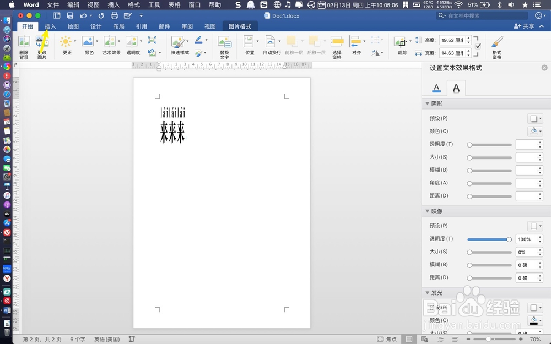Switch to the 引用 References tab
Image resolution: width=551 pixels, height=344 pixels.
tap(142, 26)
